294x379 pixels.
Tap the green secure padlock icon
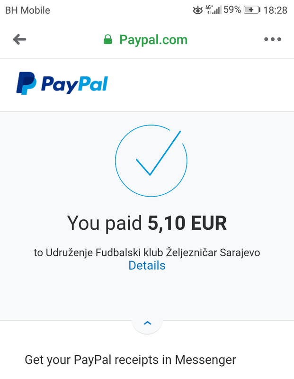click(x=108, y=39)
